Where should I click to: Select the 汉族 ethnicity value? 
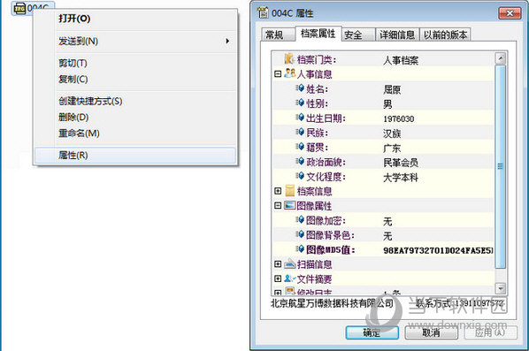click(392, 134)
